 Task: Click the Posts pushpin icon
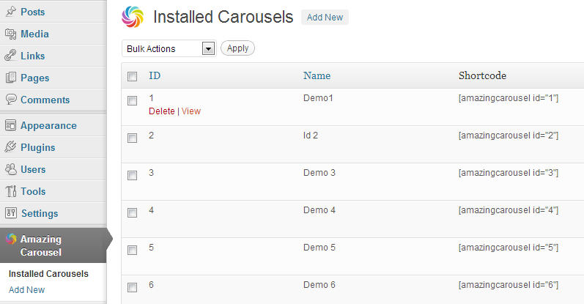click(11, 12)
